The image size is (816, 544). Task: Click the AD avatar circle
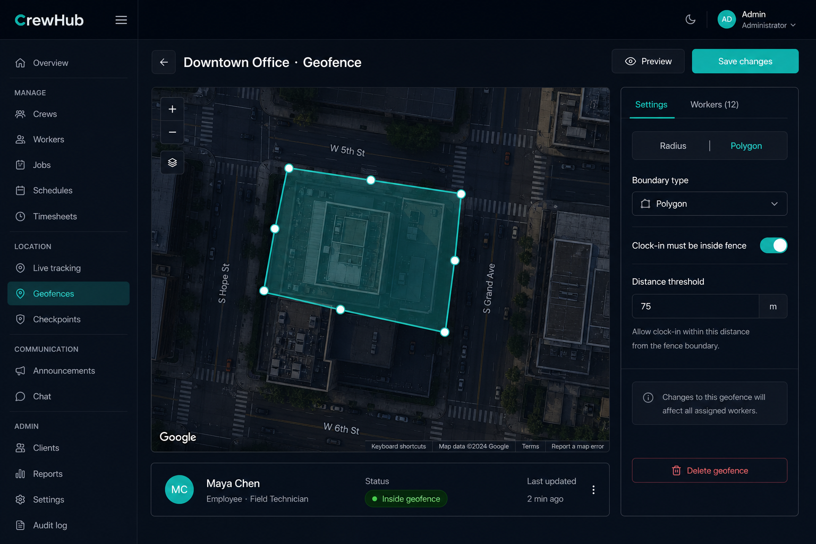[727, 20]
